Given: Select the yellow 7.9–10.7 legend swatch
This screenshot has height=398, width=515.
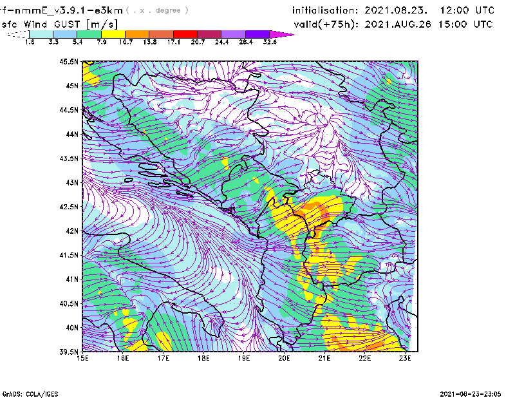Looking at the screenshot, I should [x=113, y=34].
